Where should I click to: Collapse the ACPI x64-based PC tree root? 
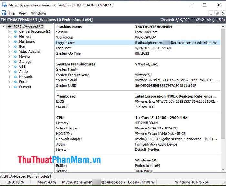[3, 26]
